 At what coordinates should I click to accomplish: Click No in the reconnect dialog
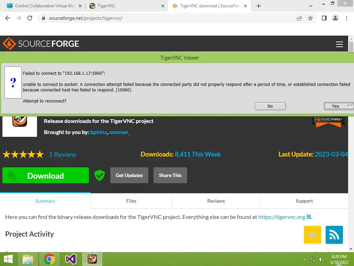point(270,106)
